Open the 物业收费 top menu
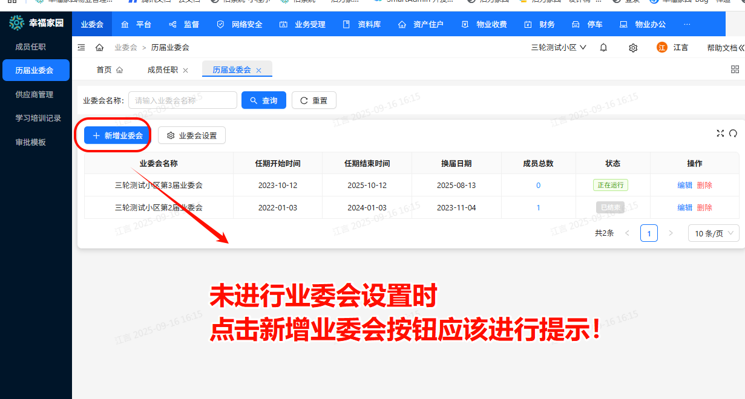This screenshot has width=745, height=399. point(484,25)
